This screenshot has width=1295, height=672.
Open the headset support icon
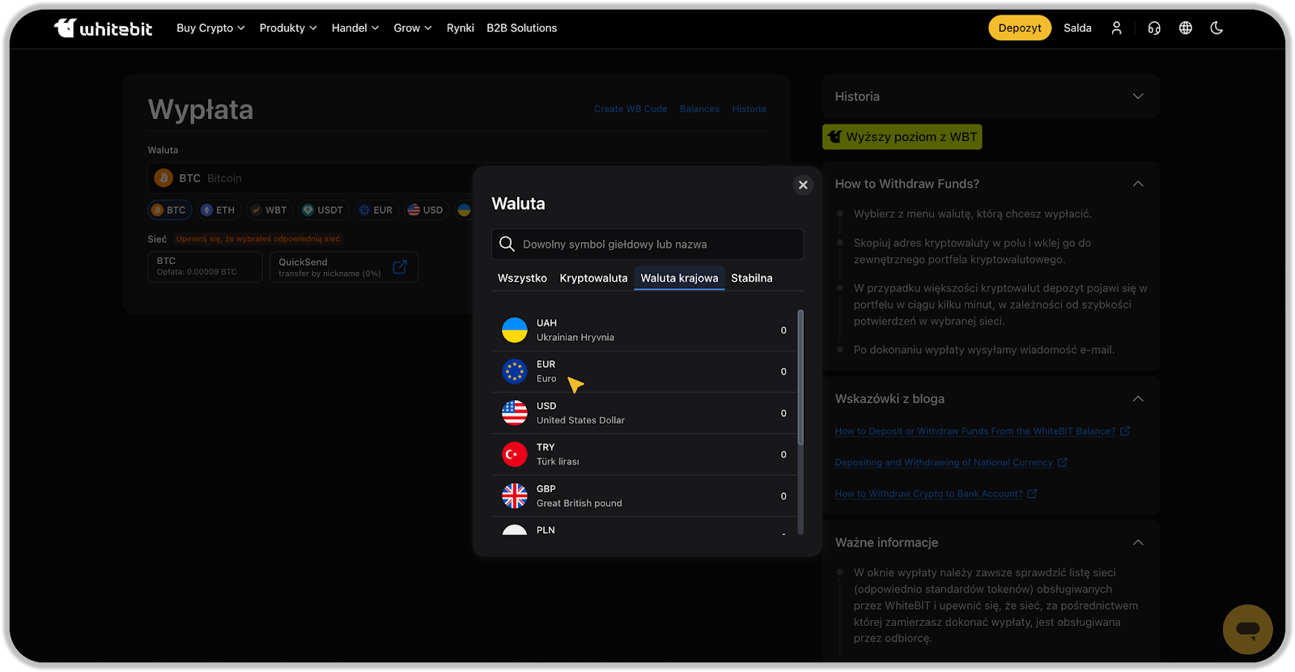click(1153, 28)
